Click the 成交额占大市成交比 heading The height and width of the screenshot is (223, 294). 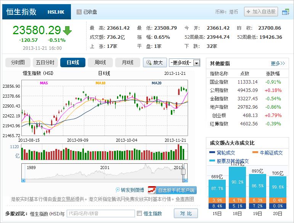coord(232,143)
